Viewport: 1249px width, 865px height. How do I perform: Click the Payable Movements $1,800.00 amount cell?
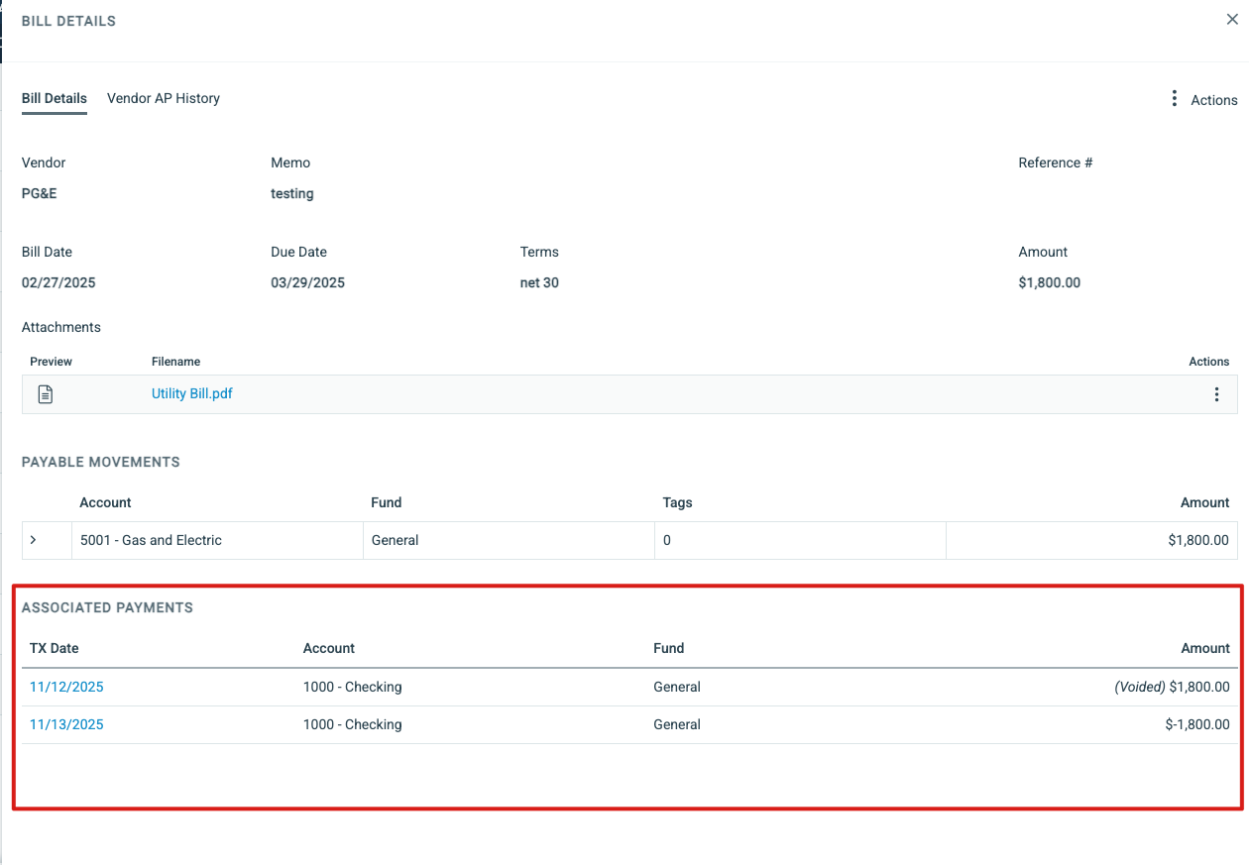pos(1197,540)
